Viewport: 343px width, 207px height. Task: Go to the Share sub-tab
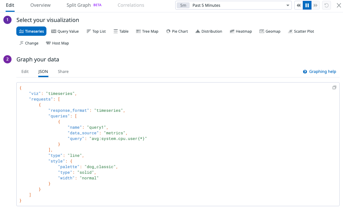[63, 72]
